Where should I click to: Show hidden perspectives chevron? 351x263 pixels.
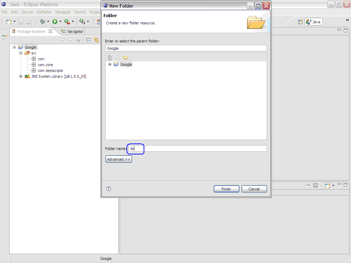pos(348,20)
